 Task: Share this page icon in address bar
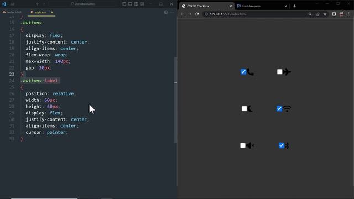point(317,14)
